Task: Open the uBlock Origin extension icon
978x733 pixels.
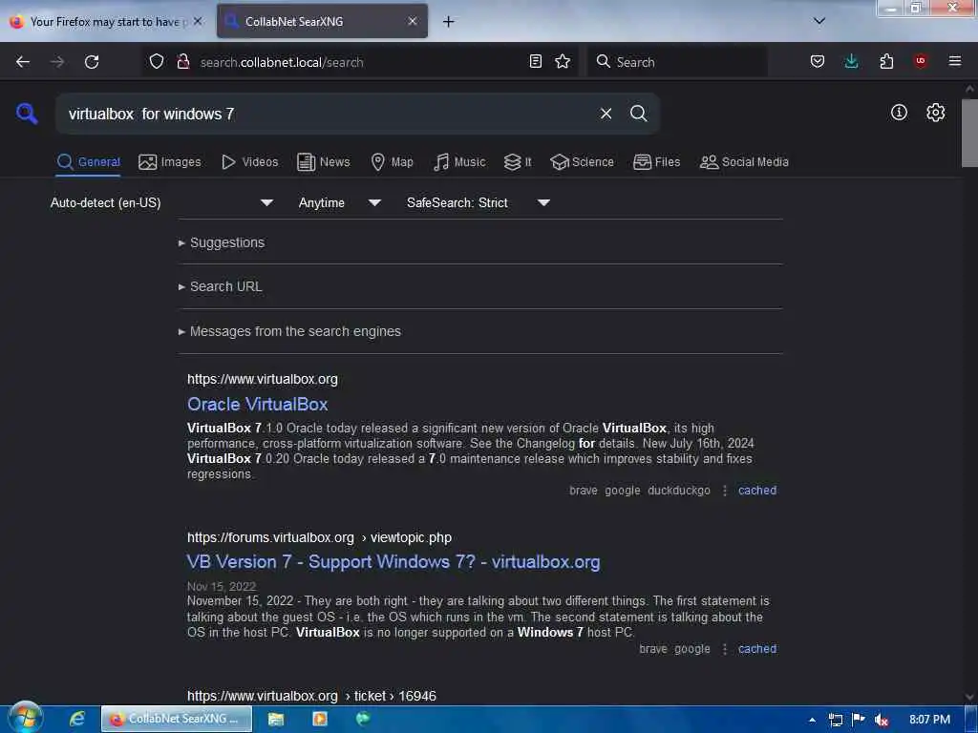Action: pos(920,61)
